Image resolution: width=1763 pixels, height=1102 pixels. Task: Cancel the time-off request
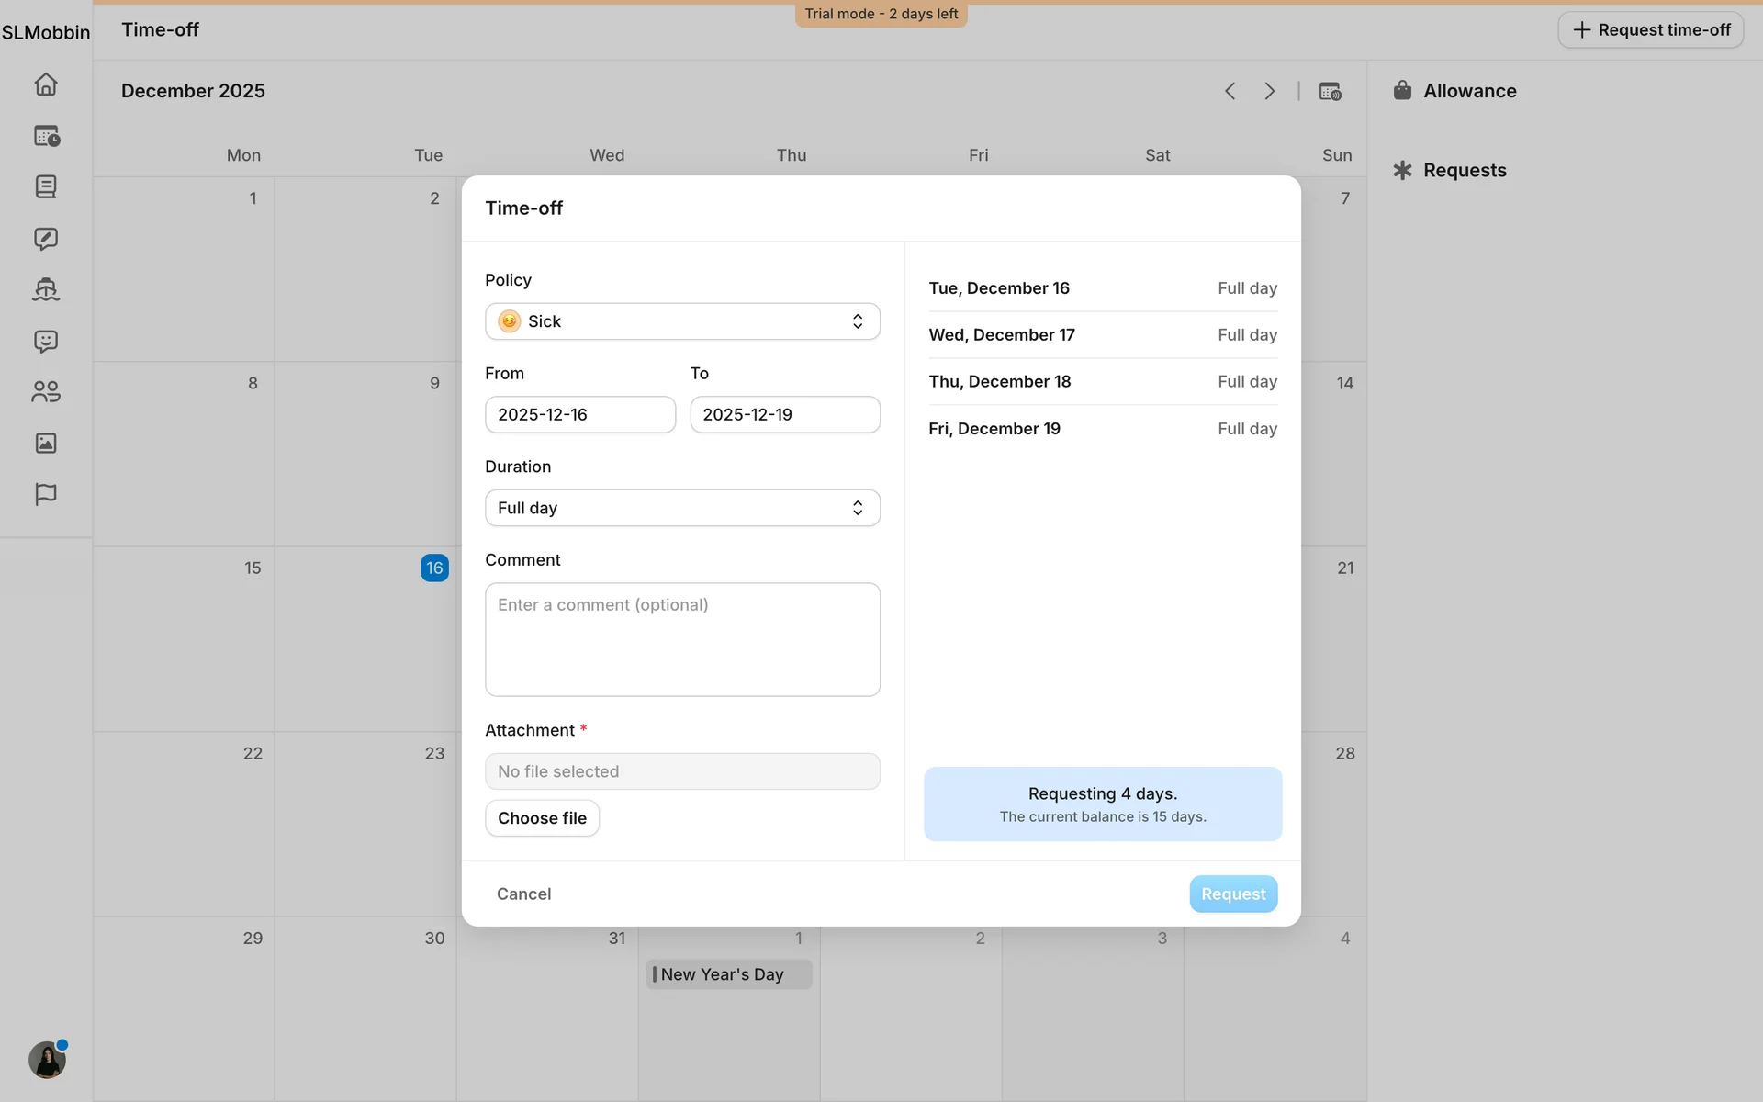click(523, 894)
